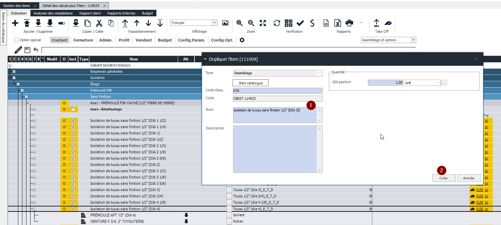The height and width of the screenshot is (225, 501).
Task: Click the plus Add item icon
Action: tap(15, 23)
